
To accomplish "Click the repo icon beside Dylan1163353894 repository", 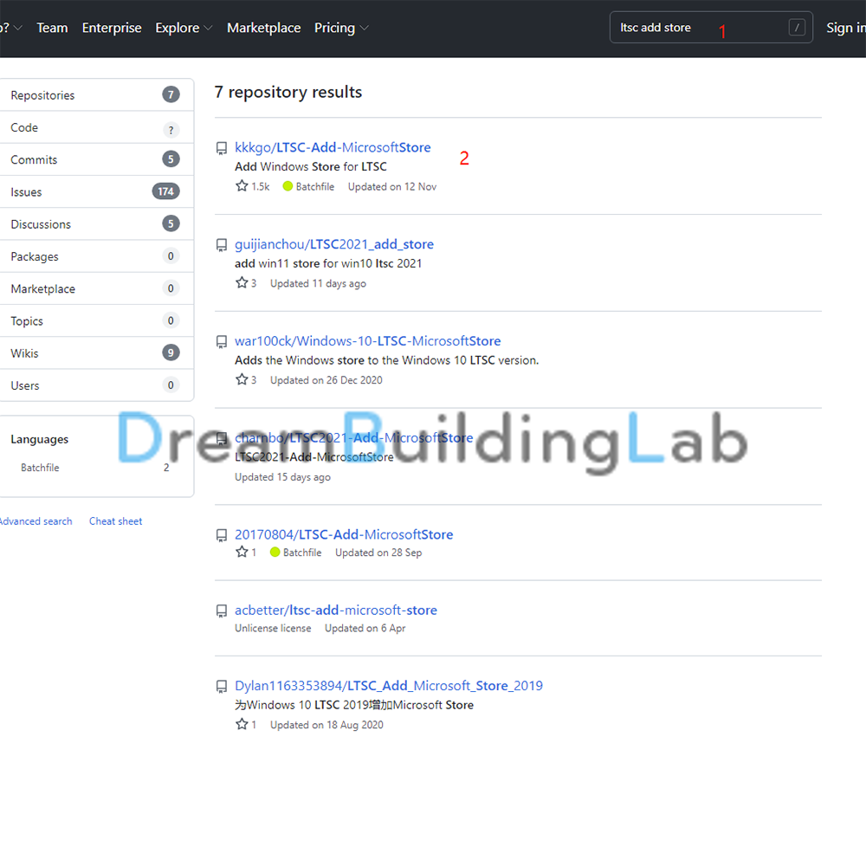I will (222, 687).
